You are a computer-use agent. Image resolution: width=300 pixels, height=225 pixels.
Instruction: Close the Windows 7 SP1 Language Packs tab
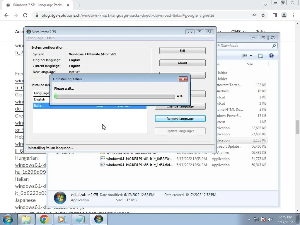coord(68,5)
